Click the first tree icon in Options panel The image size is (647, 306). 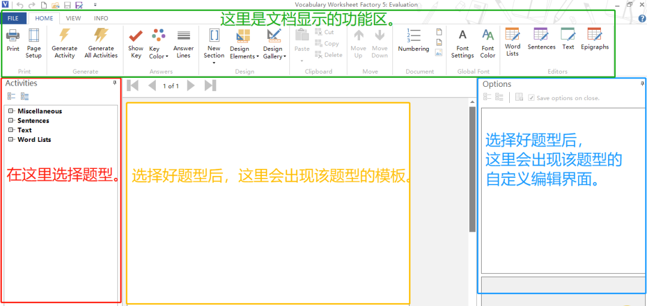pos(487,97)
